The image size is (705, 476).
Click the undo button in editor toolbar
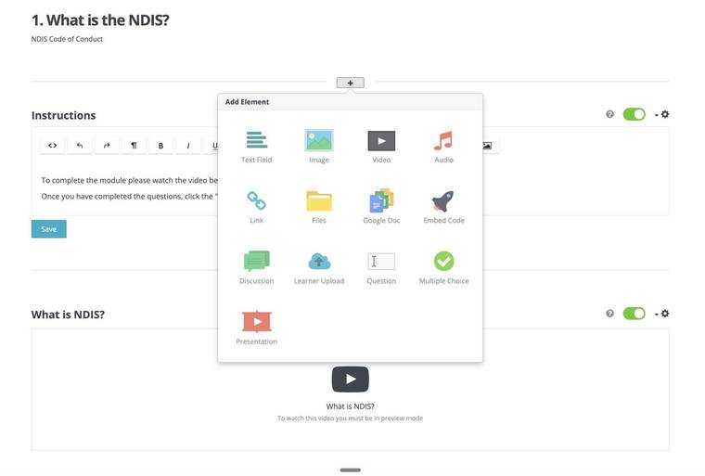tap(80, 146)
